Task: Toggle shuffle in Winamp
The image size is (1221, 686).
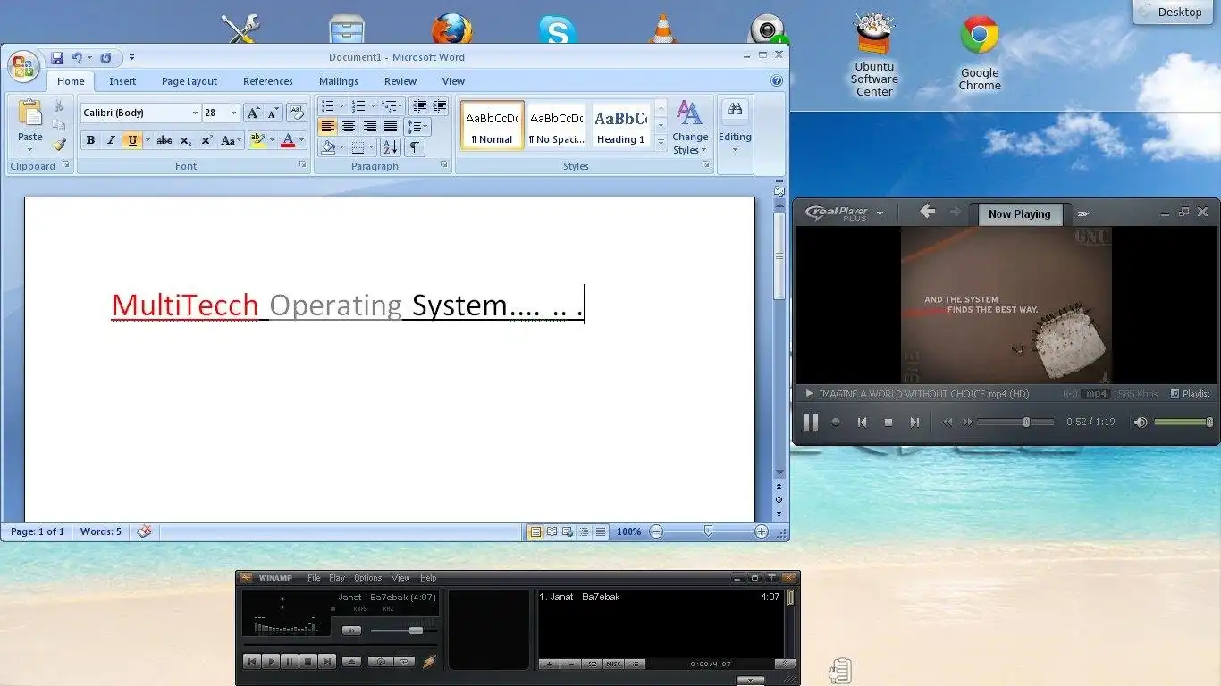Action: click(x=381, y=662)
